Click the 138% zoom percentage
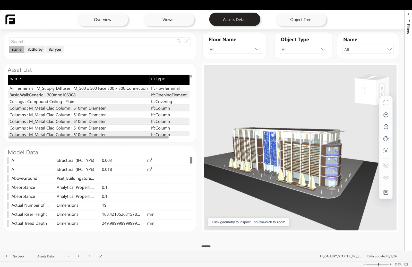This screenshot has width=412, height=267. coord(398,264)
